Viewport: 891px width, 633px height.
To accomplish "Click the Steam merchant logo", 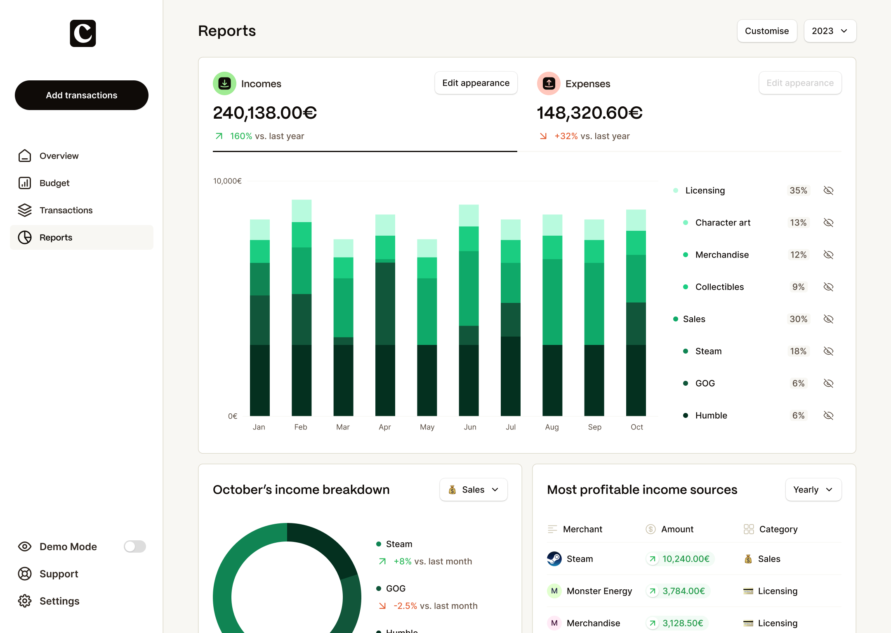I will 554,559.
